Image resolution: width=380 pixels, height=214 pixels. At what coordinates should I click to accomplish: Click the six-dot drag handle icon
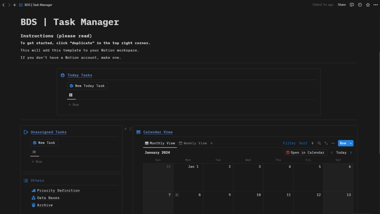pos(130,129)
